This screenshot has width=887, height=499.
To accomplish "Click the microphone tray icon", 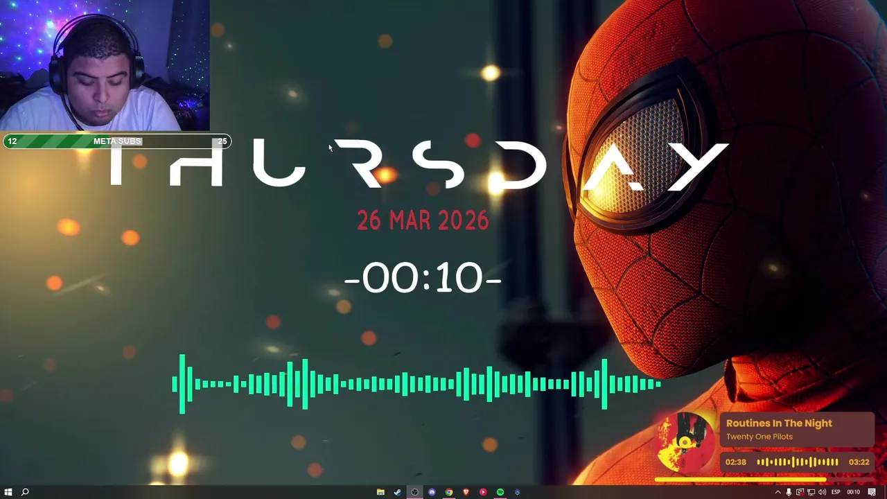I will [x=789, y=492].
